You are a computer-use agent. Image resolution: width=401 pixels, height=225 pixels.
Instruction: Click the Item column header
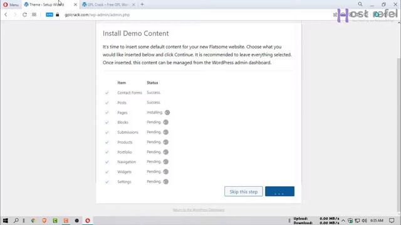pyautogui.click(x=122, y=82)
